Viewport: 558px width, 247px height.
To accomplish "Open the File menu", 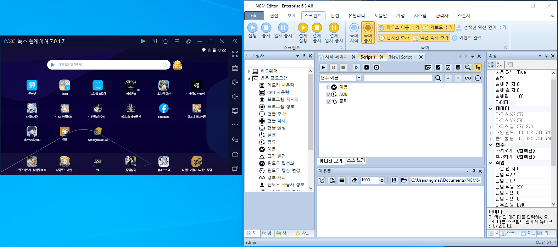I will coord(254,16).
